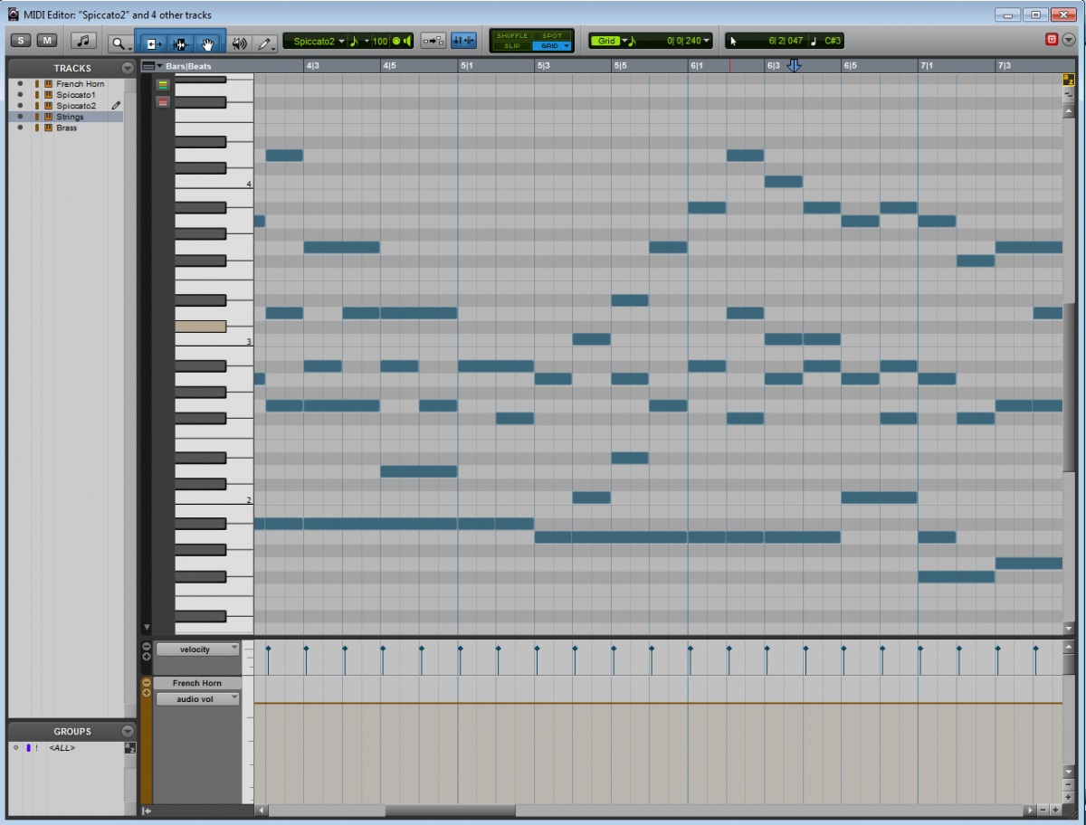Open the audio vol lane dropdown

pos(197,698)
